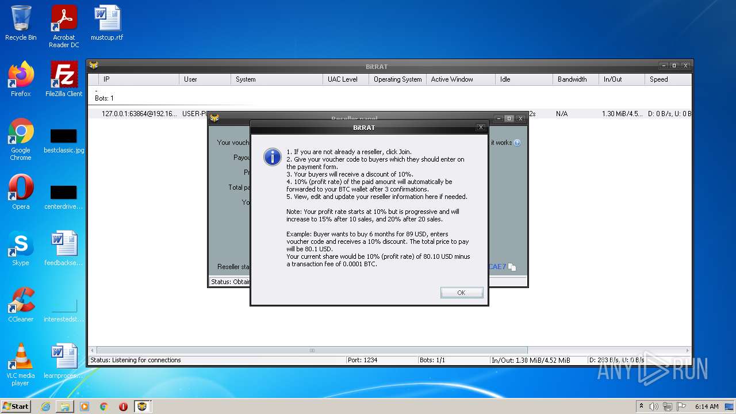Switch to BitRAT taskbar button
The image size is (736, 414).
tap(142, 407)
